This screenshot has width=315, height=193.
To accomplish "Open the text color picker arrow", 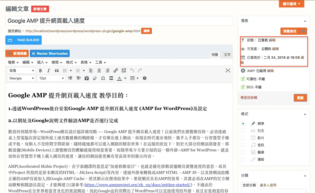I will click(x=125, y=78).
